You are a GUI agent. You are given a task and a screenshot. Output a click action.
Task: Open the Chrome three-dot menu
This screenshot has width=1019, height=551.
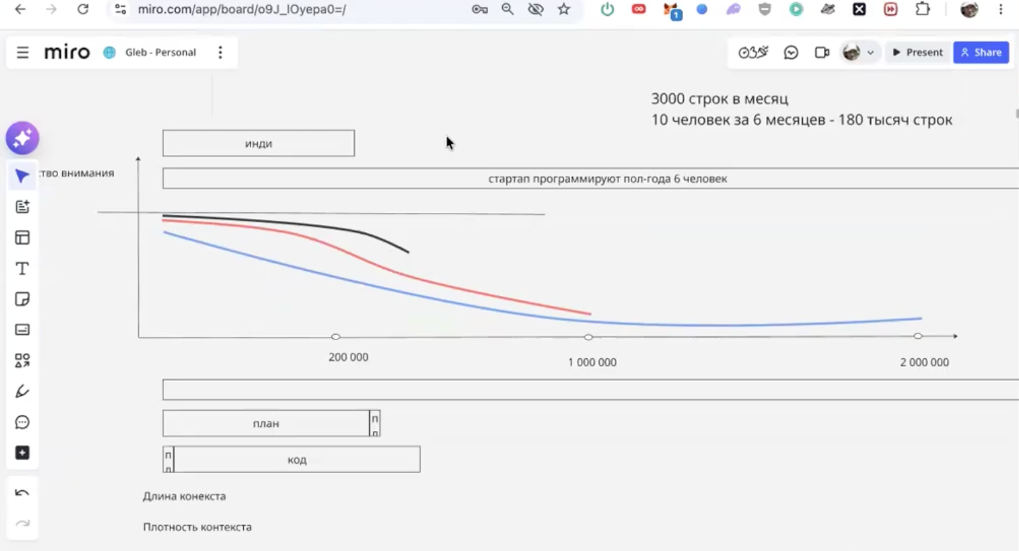pos(1000,9)
